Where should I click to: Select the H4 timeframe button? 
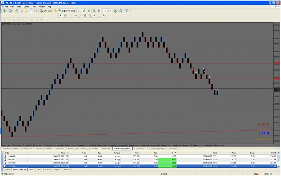(27, 20)
